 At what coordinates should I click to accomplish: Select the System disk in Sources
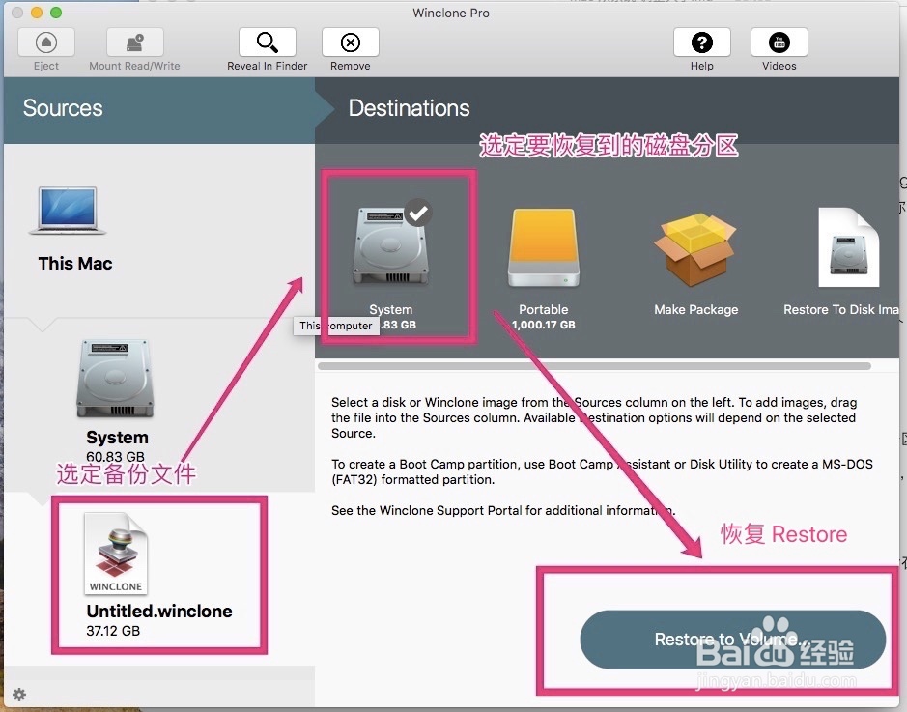(116, 379)
